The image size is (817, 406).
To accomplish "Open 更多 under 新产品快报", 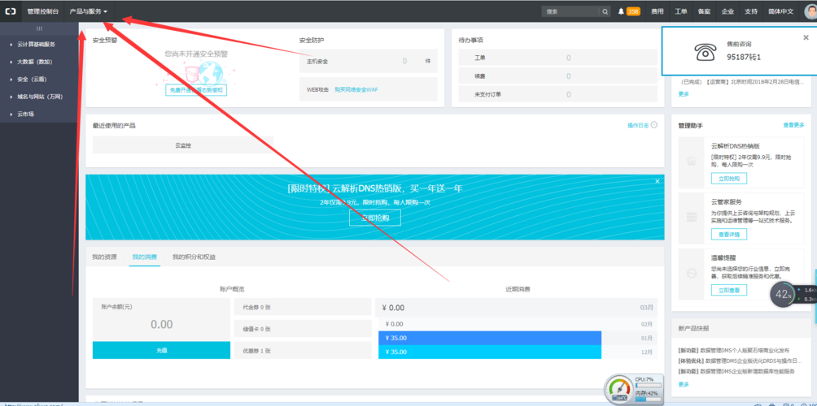I will tap(683, 384).
